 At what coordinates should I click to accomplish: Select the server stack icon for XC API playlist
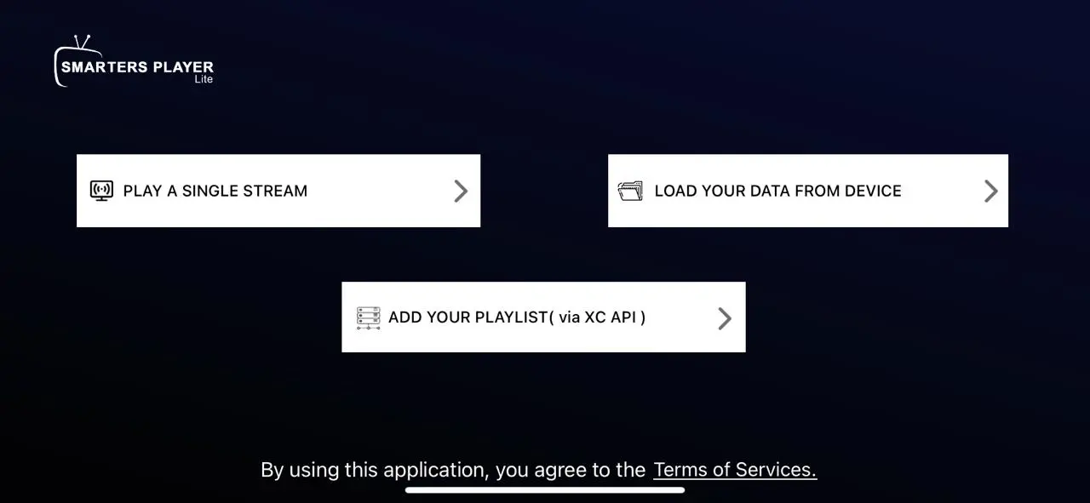[368, 317]
